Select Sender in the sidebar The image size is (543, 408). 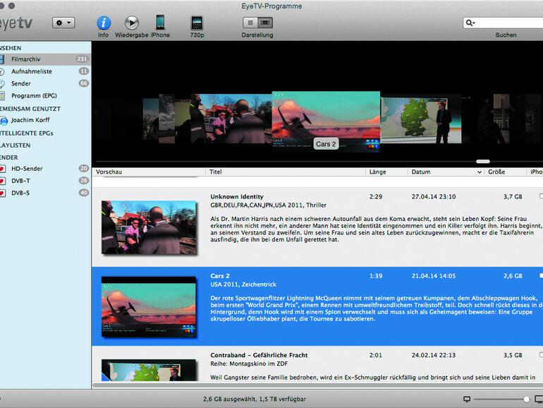tap(46, 83)
